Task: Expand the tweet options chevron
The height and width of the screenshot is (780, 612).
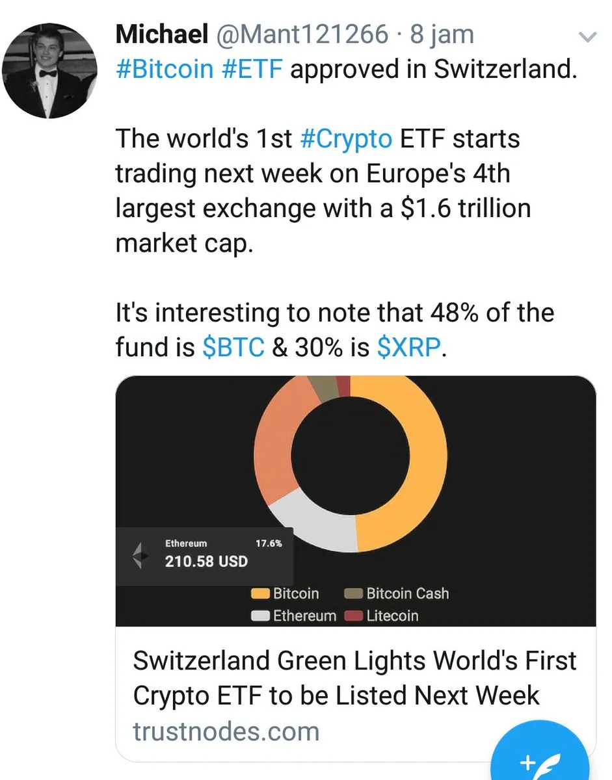Action: [x=587, y=38]
